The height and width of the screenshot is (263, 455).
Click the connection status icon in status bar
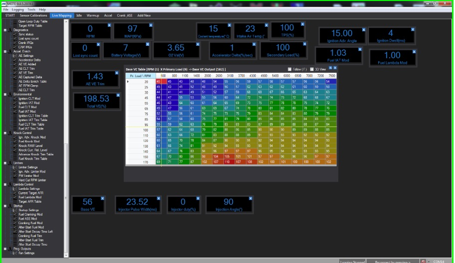coord(424,261)
